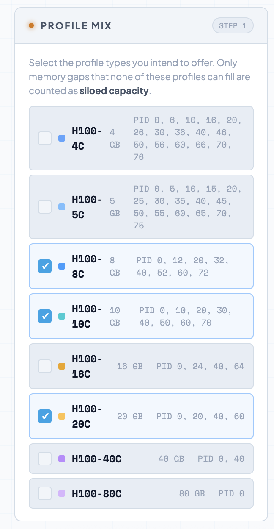Viewport: 274px width, 529px height.
Task: Enable the H100-5C profile checkbox
Action: 44,207
